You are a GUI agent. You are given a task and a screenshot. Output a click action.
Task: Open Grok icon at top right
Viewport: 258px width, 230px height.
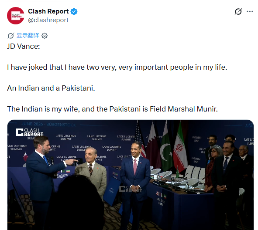tap(238, 11)
